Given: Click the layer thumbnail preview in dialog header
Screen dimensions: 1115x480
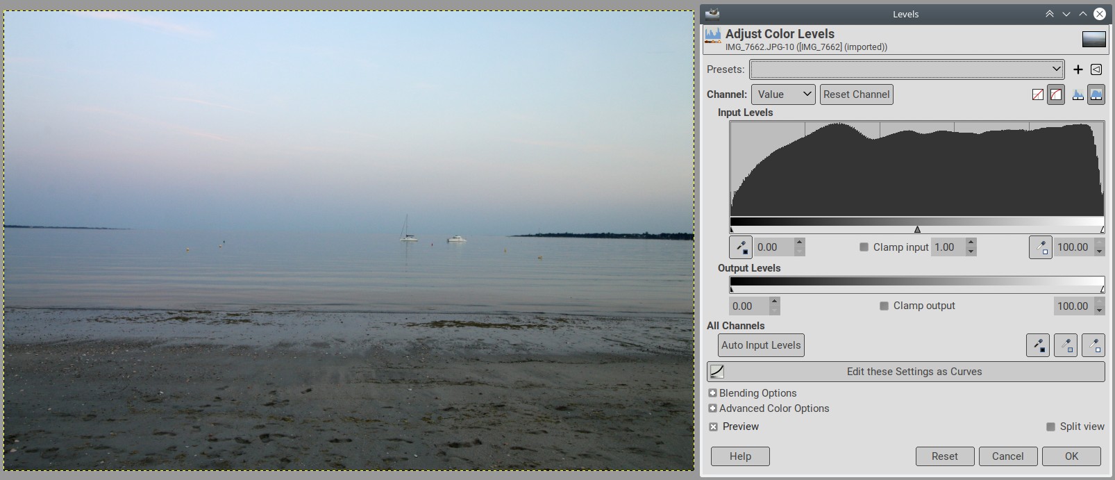Looking at the screenshot, I should (x=1094, y=40).
